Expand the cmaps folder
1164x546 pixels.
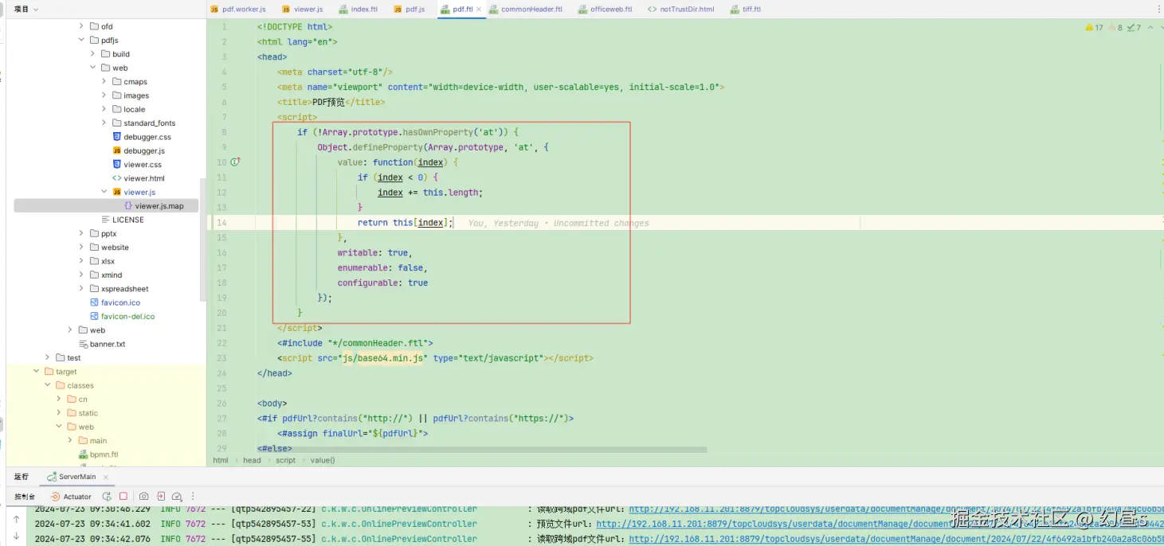coord(104,82)
